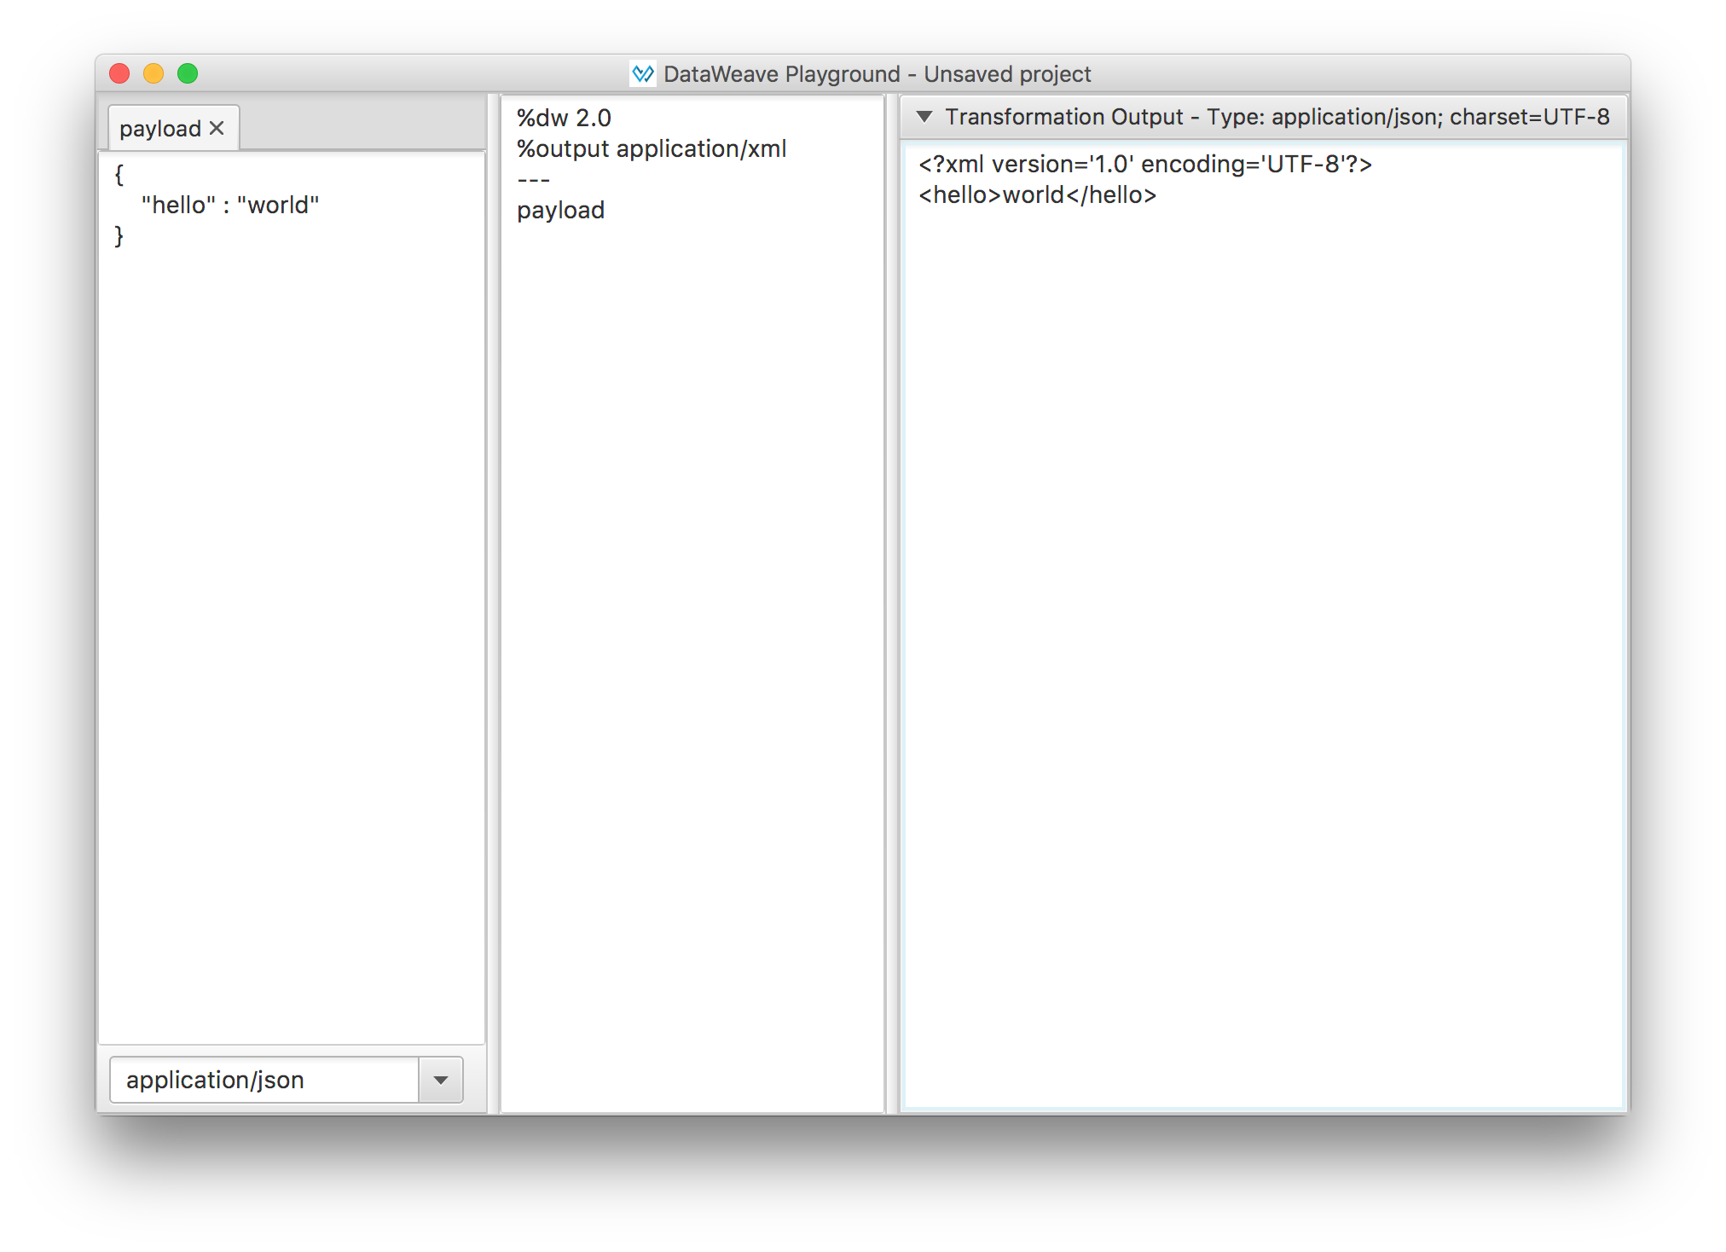The height and width of the screenshot is (1252, 1726).
Task: Select the payload input tab
Action: [160, 129]
